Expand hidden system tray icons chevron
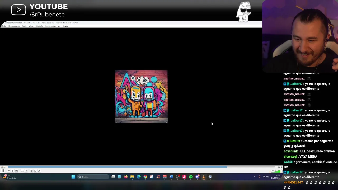Screen dimensions: 338x190 click(255, 177)
